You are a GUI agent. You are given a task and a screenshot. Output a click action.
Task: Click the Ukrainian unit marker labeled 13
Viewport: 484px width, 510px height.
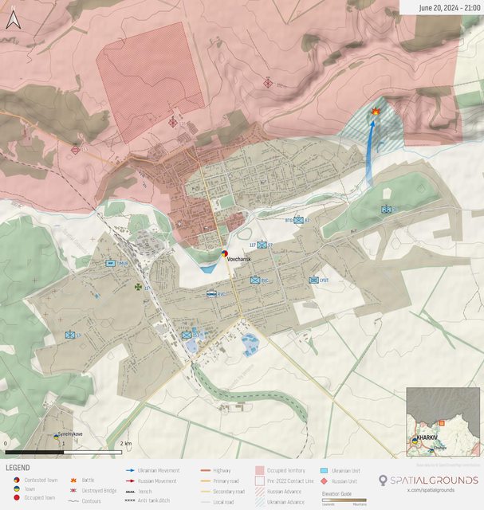tap(69, 335)
